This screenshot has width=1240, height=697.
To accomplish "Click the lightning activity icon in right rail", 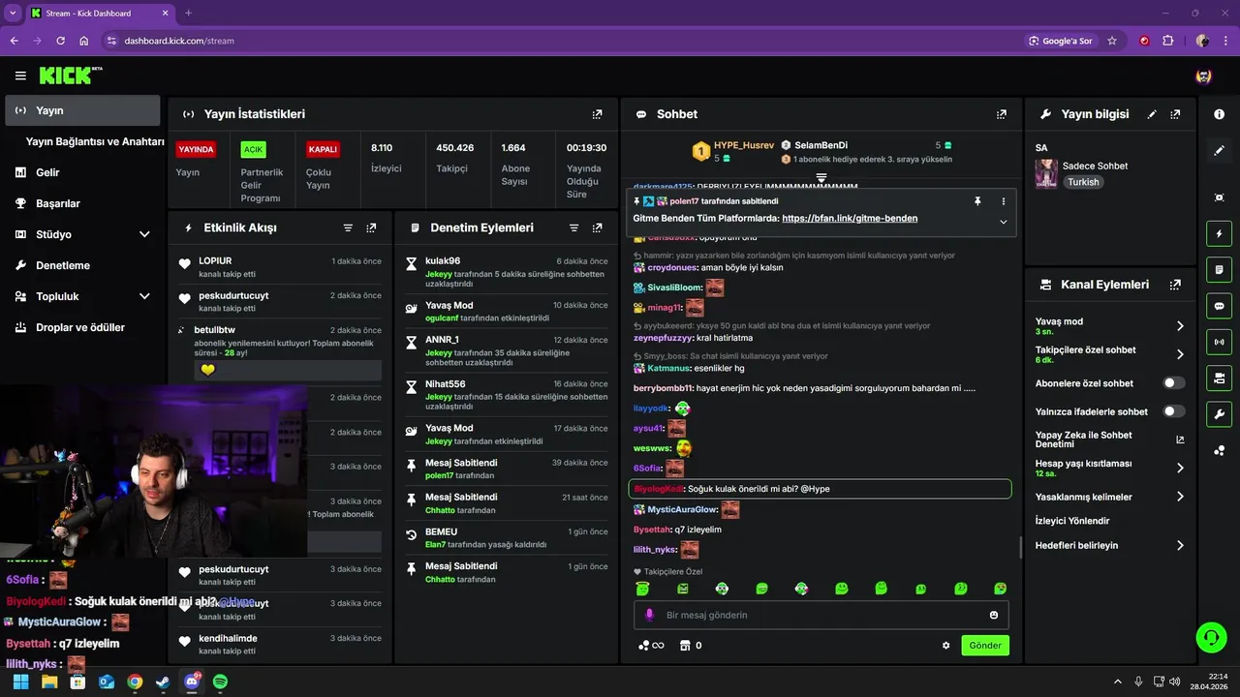I will tap(1219, 233).
